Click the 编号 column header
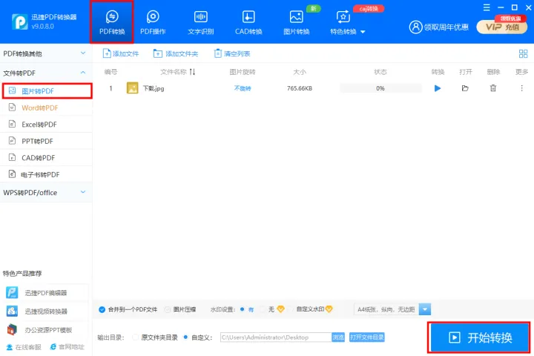The width and height of the screenshot is (534, 356). click(111, 72)
